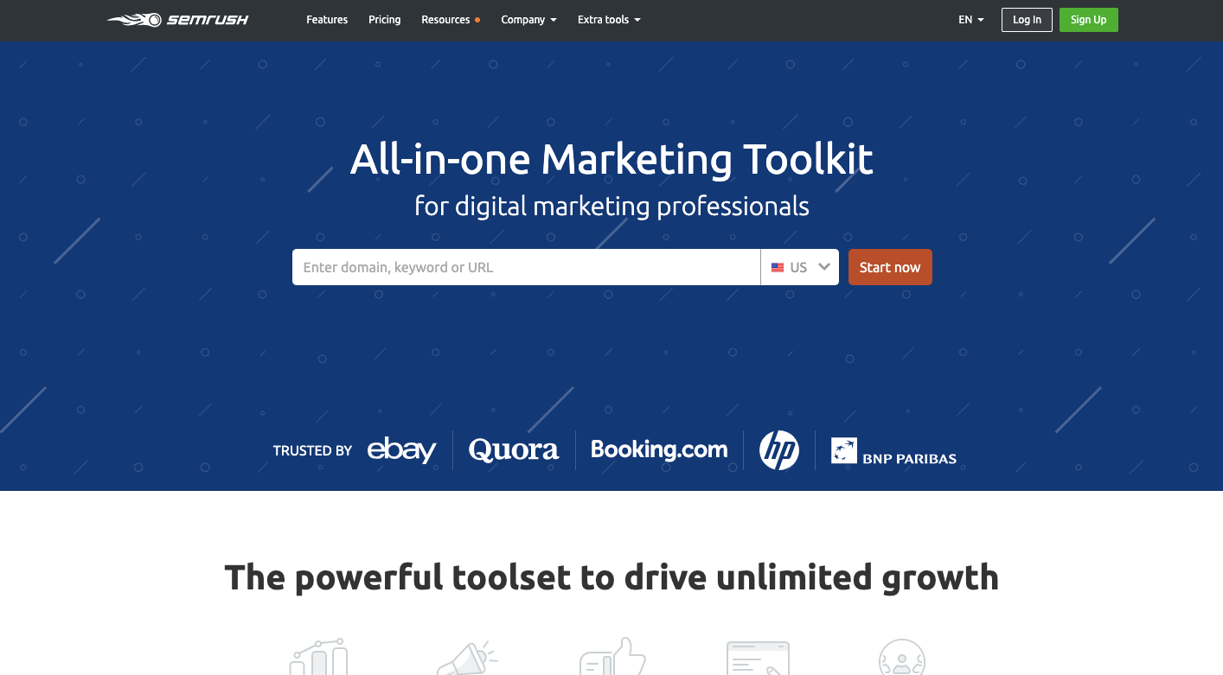Open the Features page

(327, 20)
